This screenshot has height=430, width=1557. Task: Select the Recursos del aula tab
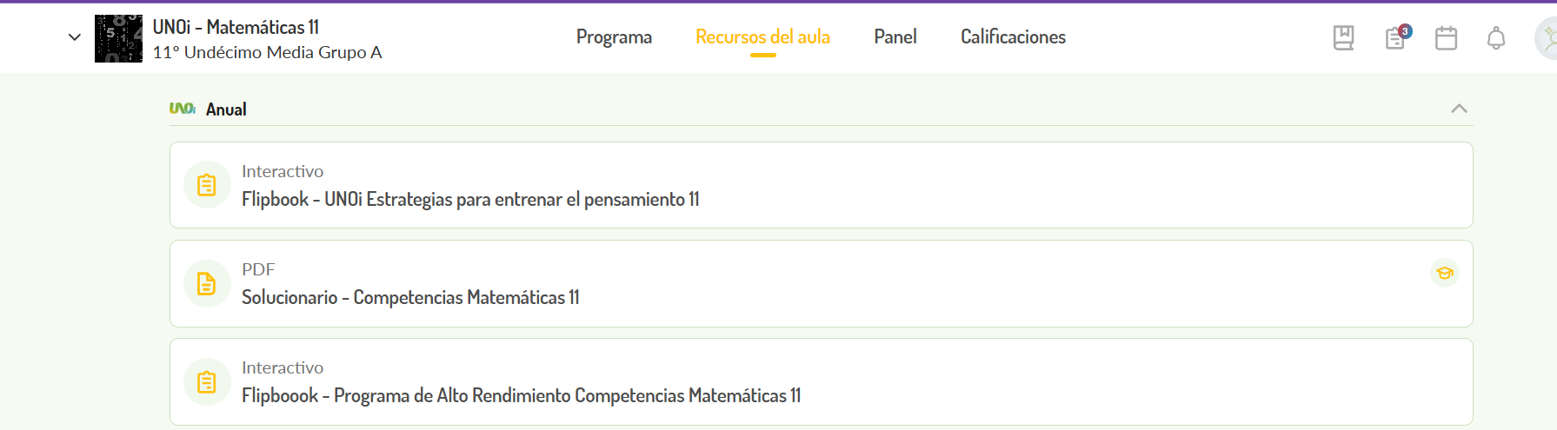click(x=762, y=37)
